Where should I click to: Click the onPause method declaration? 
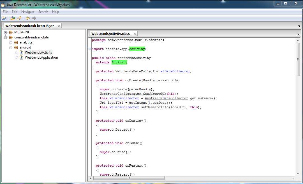click(119, 143)
